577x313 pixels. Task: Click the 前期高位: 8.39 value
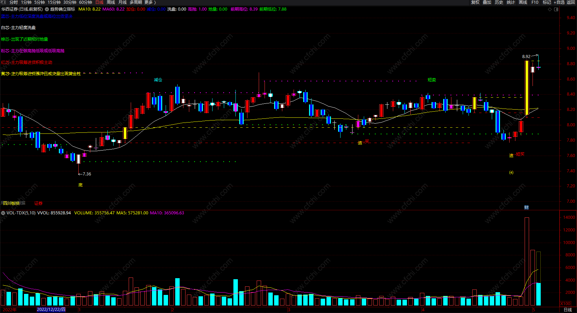244,9
